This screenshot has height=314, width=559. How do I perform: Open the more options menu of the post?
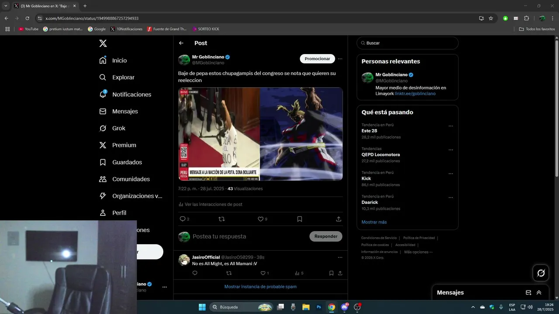[340, 59]
